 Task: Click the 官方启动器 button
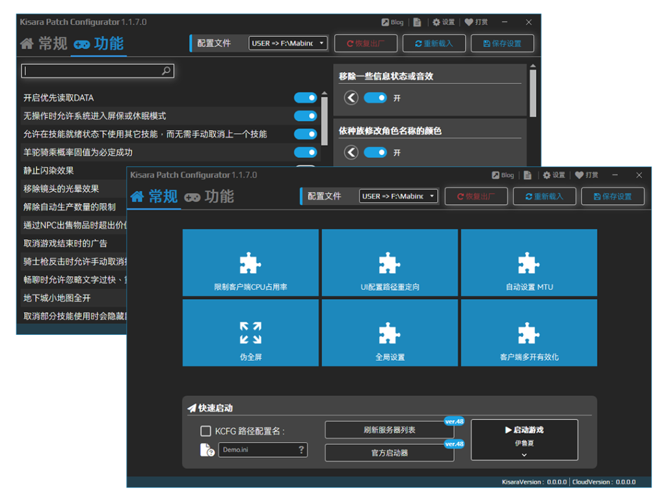pyautogui.click(x=389, y=453)
